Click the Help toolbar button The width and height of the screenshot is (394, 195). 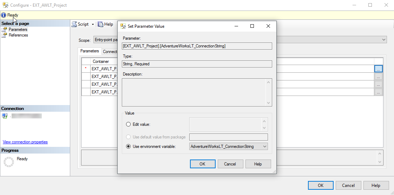click(106, 24)
